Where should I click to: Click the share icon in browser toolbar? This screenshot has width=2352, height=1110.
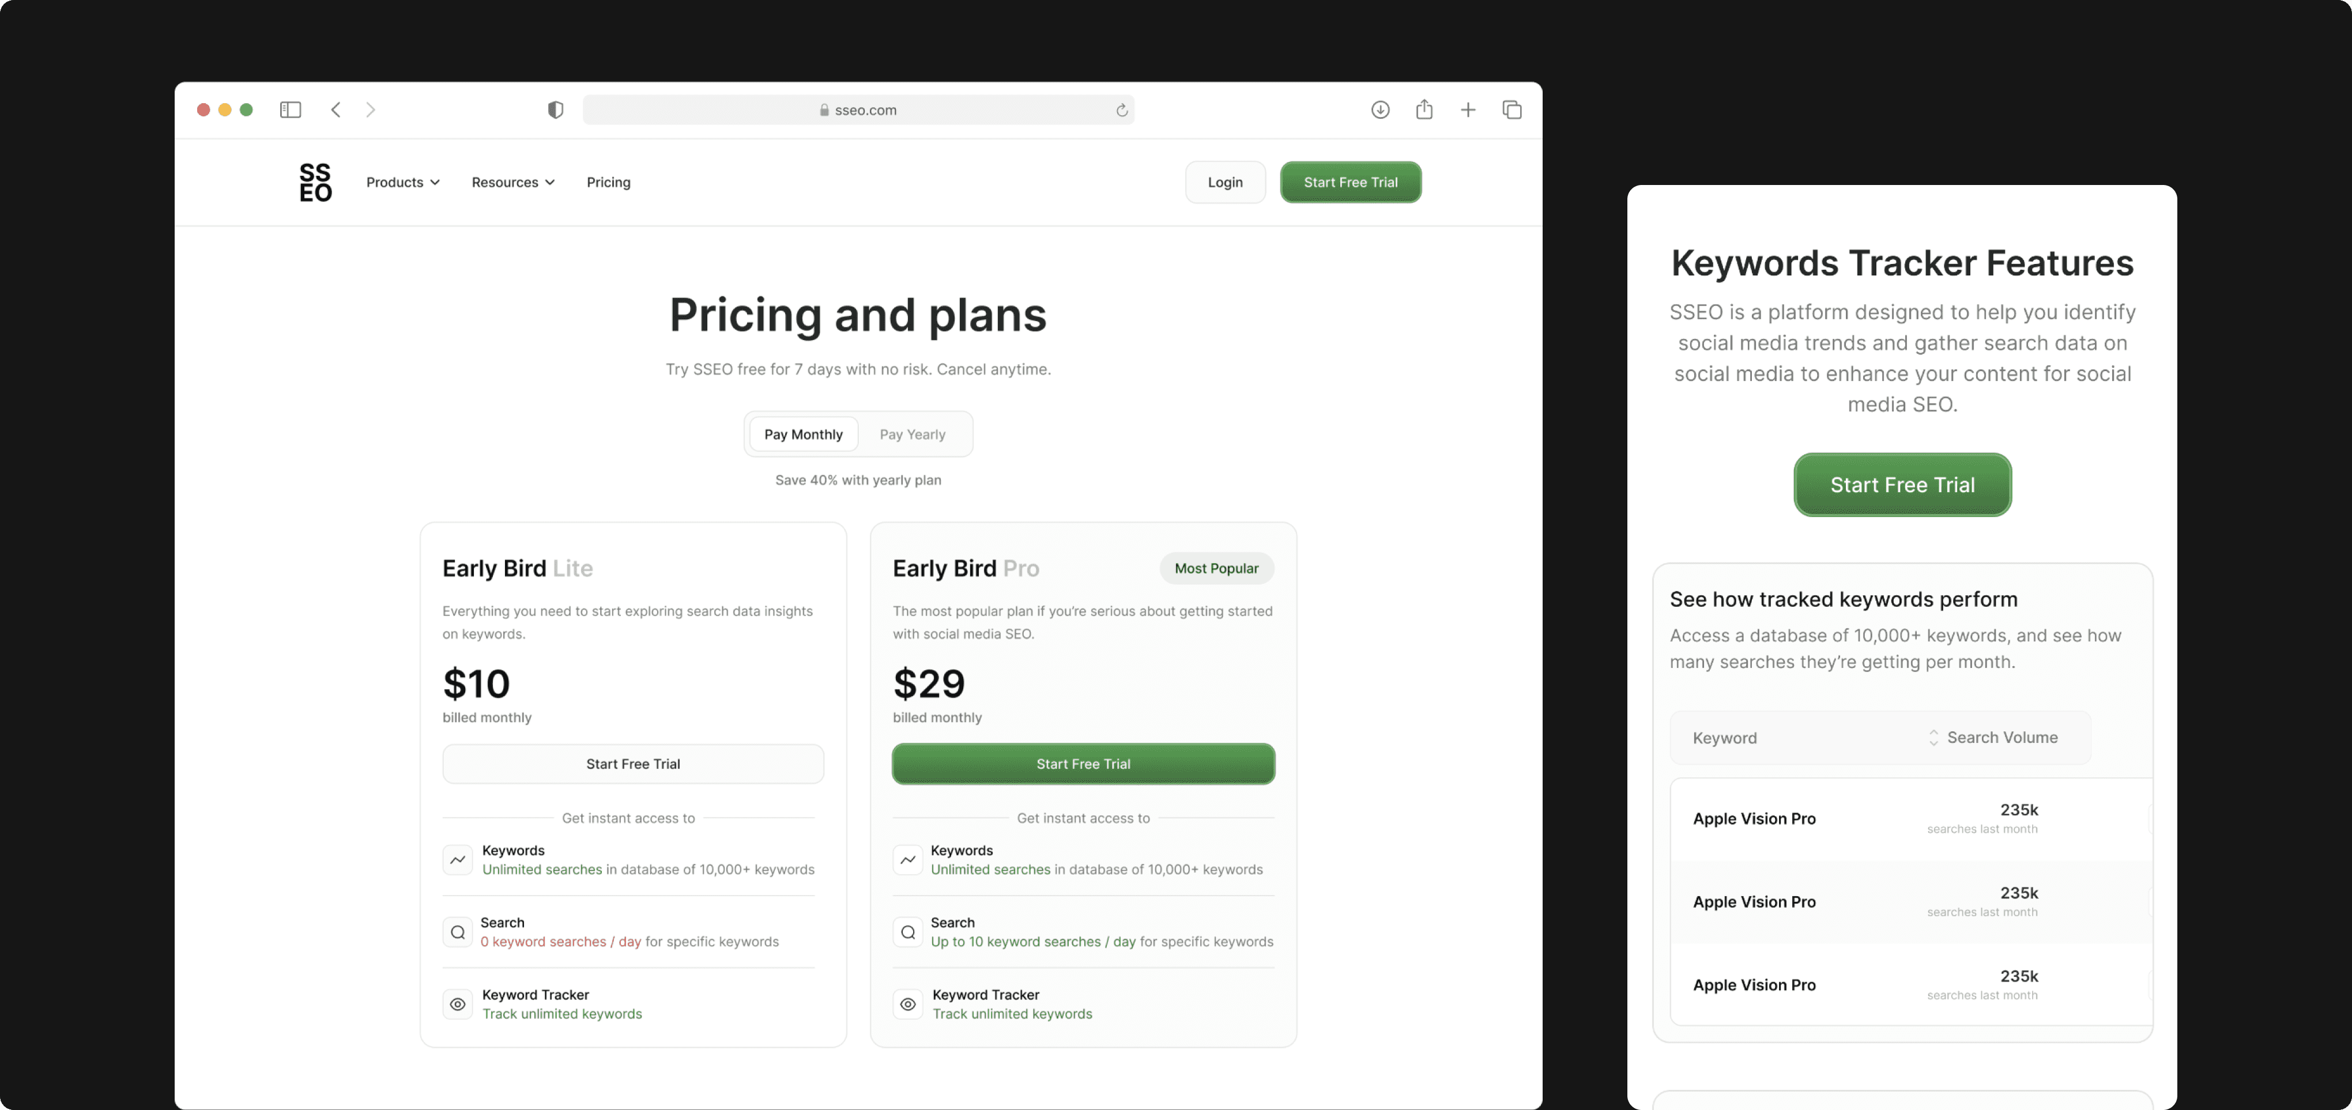click(1423, 110)
